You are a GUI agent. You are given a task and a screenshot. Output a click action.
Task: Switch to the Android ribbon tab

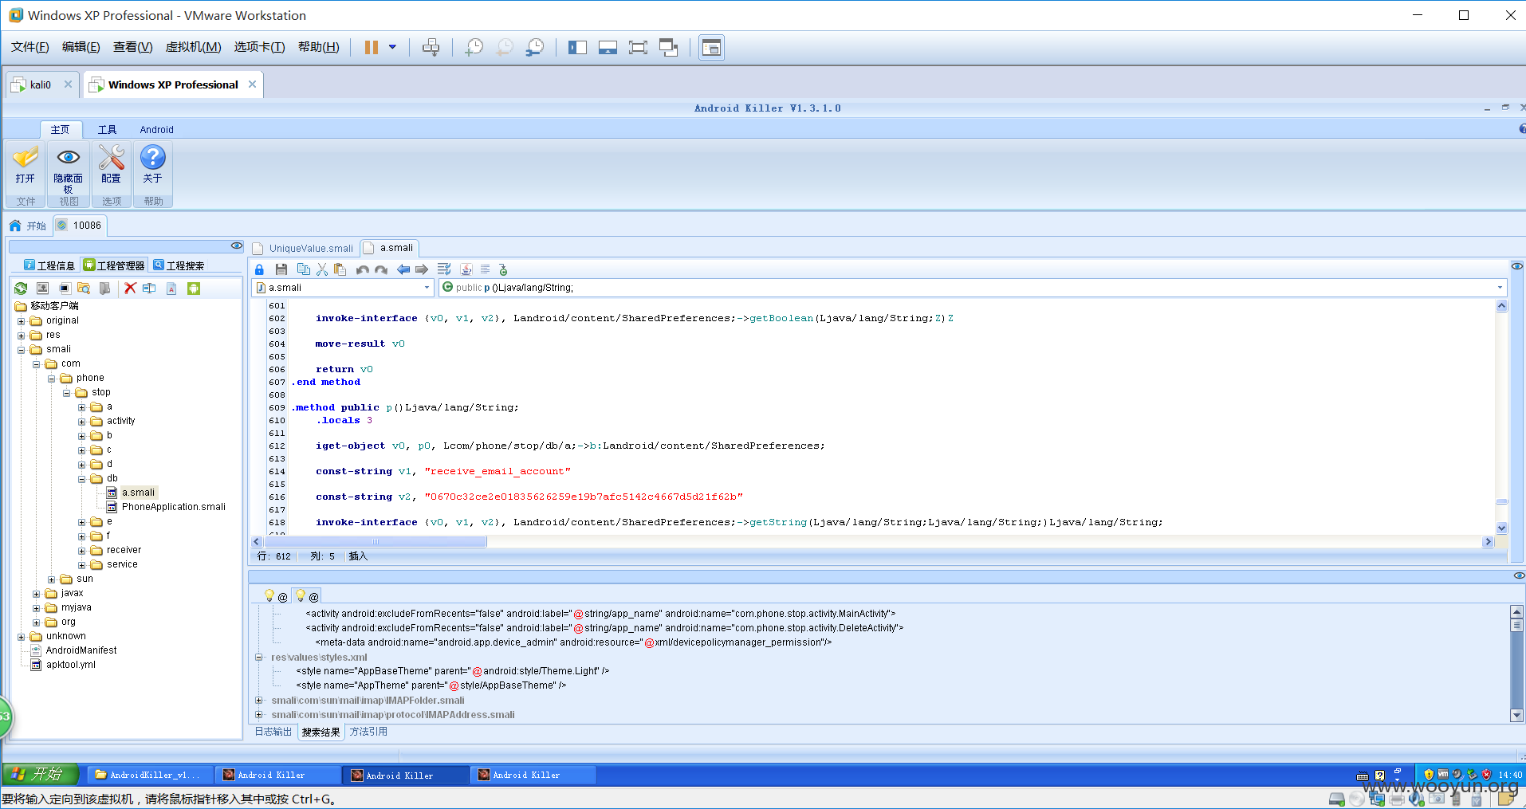156,130
